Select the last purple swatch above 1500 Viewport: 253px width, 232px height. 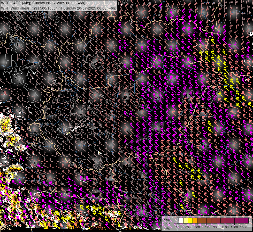click(246, 220)
